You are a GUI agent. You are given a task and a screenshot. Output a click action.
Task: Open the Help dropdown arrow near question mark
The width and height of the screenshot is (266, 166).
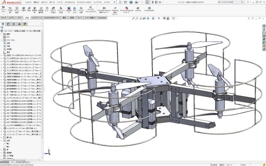click(x=250, y=2)
